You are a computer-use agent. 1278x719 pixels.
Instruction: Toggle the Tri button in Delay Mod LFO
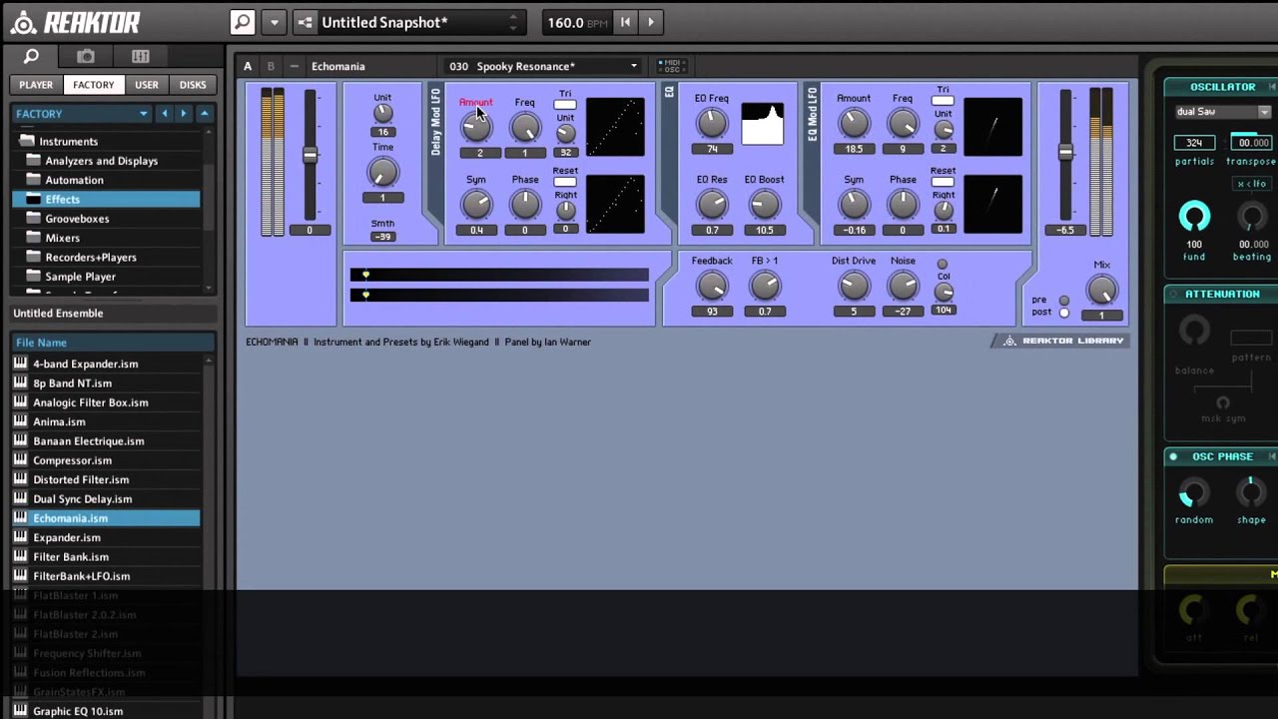tap(565, 105)
